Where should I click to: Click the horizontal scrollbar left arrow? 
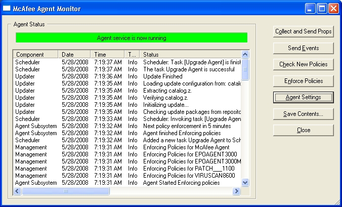[x=17, y=191]
